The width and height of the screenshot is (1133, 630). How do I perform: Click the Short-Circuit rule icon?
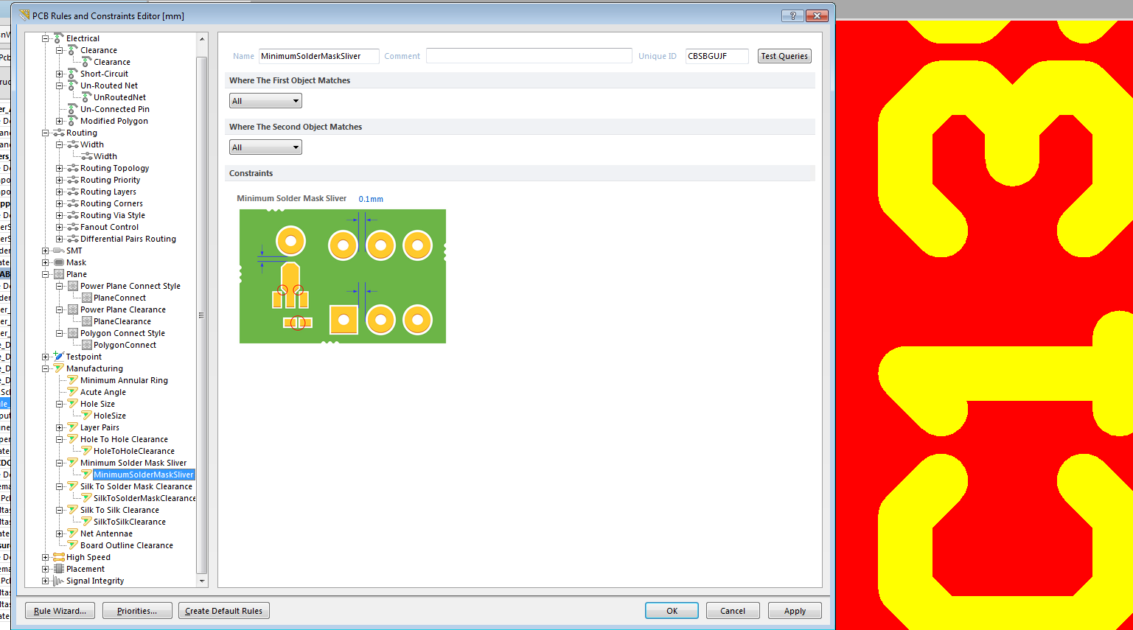coord(73,74)
